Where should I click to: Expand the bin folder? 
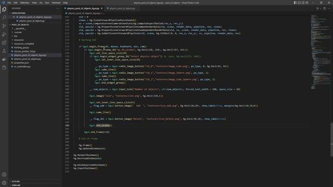[x=16, y=36]
